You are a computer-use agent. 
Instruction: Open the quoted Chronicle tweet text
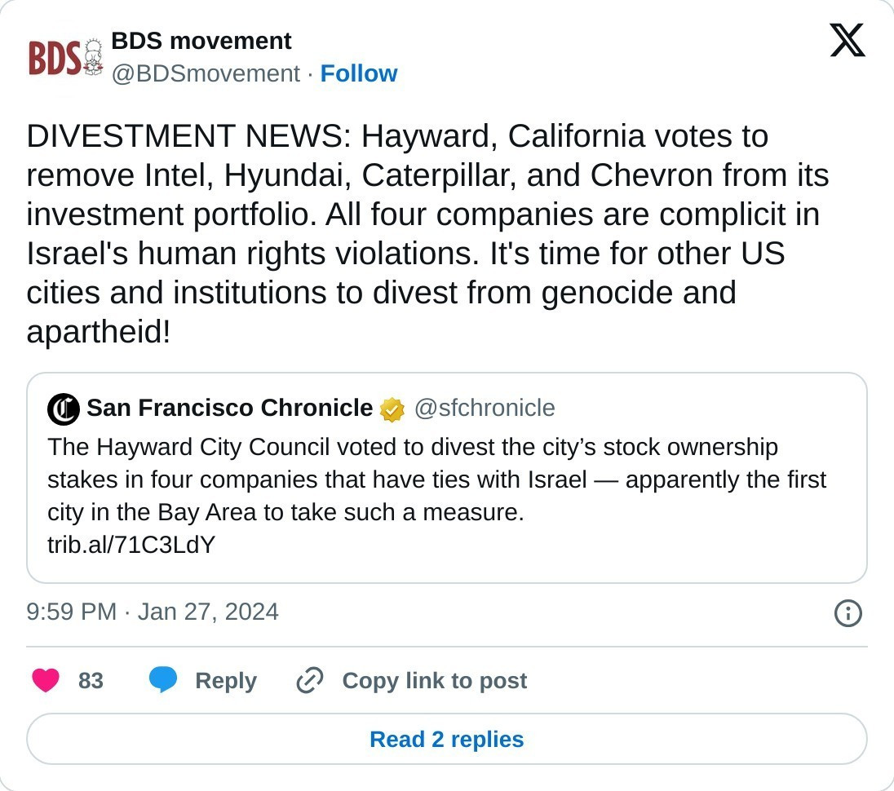click(436, 479)
